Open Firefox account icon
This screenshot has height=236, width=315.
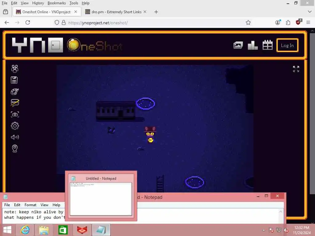pyautogui.click(x=278, y=22)
